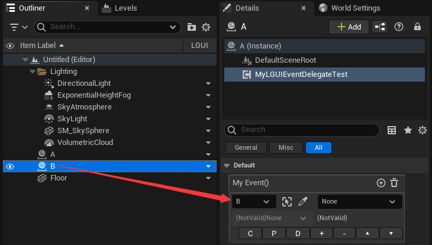Open the B actor dropdown in My Event

253,202
